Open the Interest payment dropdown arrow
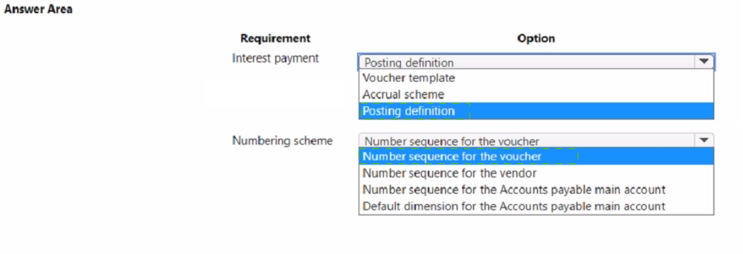Screen dimensions: 743x254 coord(704,62)
